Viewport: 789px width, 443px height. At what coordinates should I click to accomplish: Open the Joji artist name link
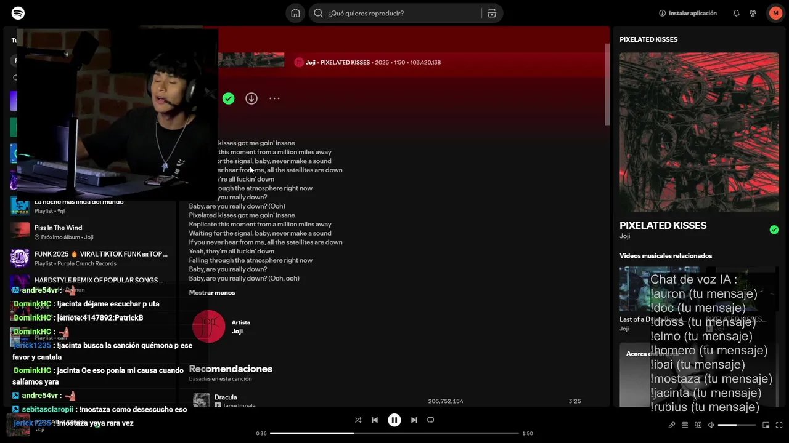237,331
